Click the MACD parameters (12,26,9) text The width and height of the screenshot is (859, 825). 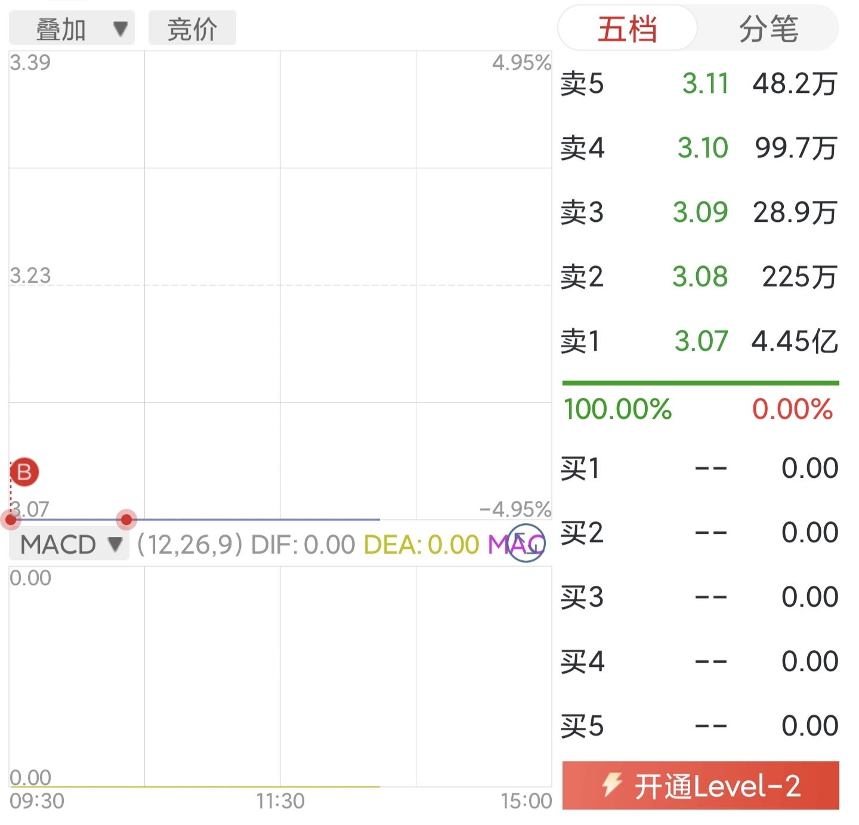point(190,545)
